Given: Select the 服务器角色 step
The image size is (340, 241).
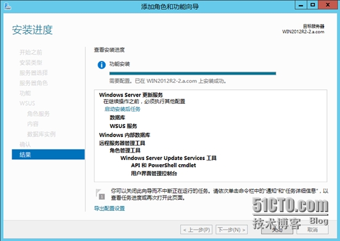Looking at the screenshot, I should pyautogui.click(x=34, y=83).
